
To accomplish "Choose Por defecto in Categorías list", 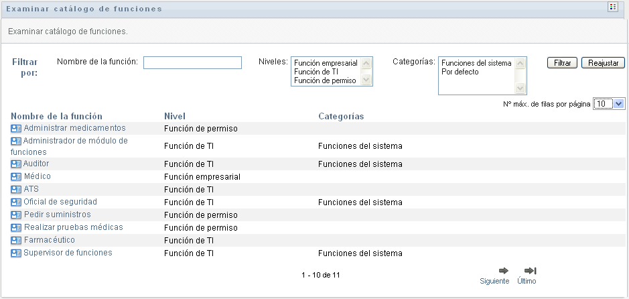I will point(460,72).
